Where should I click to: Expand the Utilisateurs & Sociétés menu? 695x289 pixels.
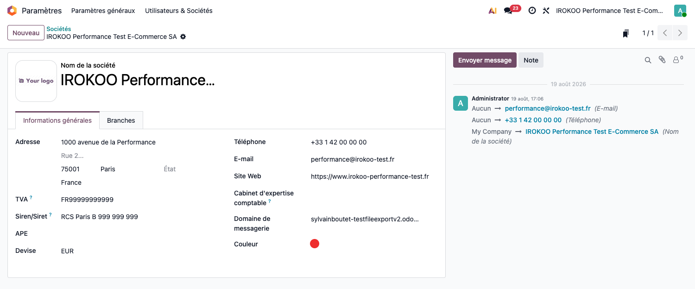179,11
